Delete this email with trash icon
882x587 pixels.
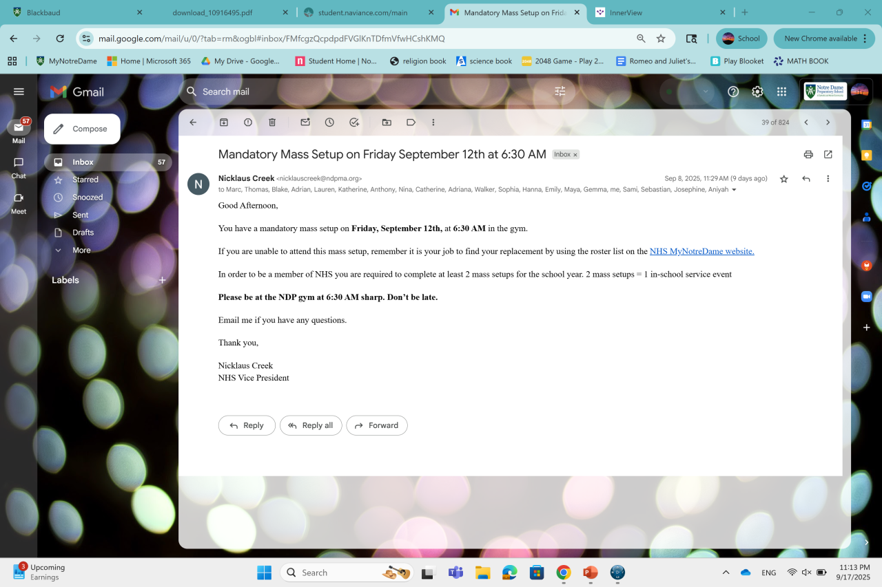tap(272, 122)
